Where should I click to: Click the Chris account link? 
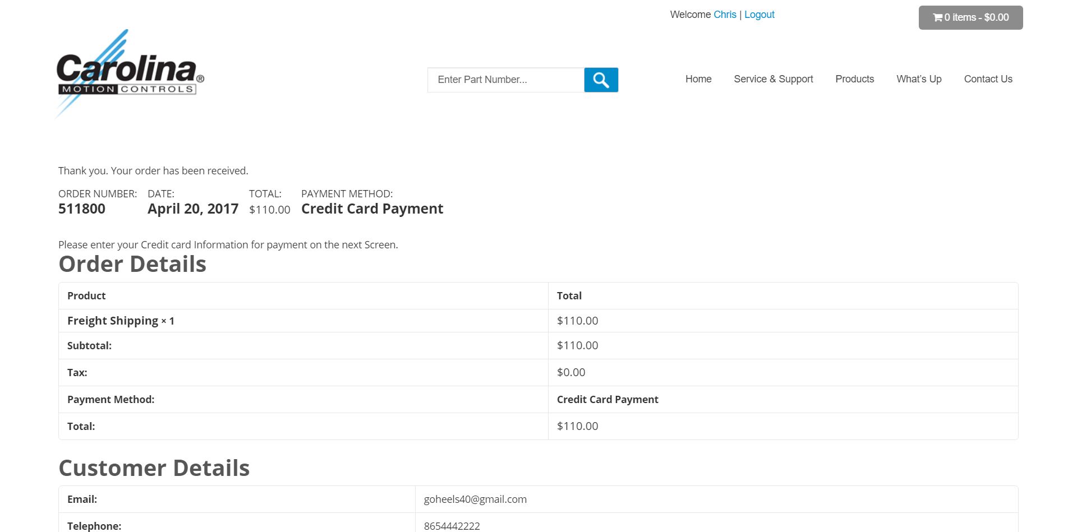(x=725, y=15)
